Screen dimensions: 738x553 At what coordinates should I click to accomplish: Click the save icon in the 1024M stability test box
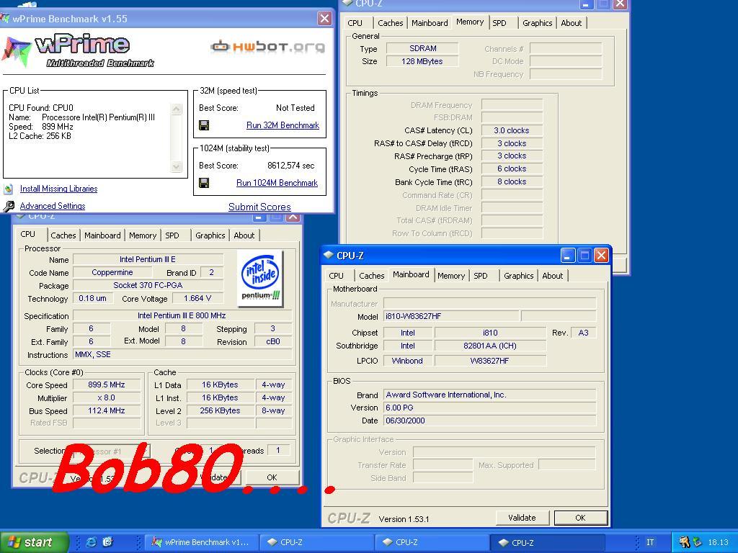[x=204, y=183]
